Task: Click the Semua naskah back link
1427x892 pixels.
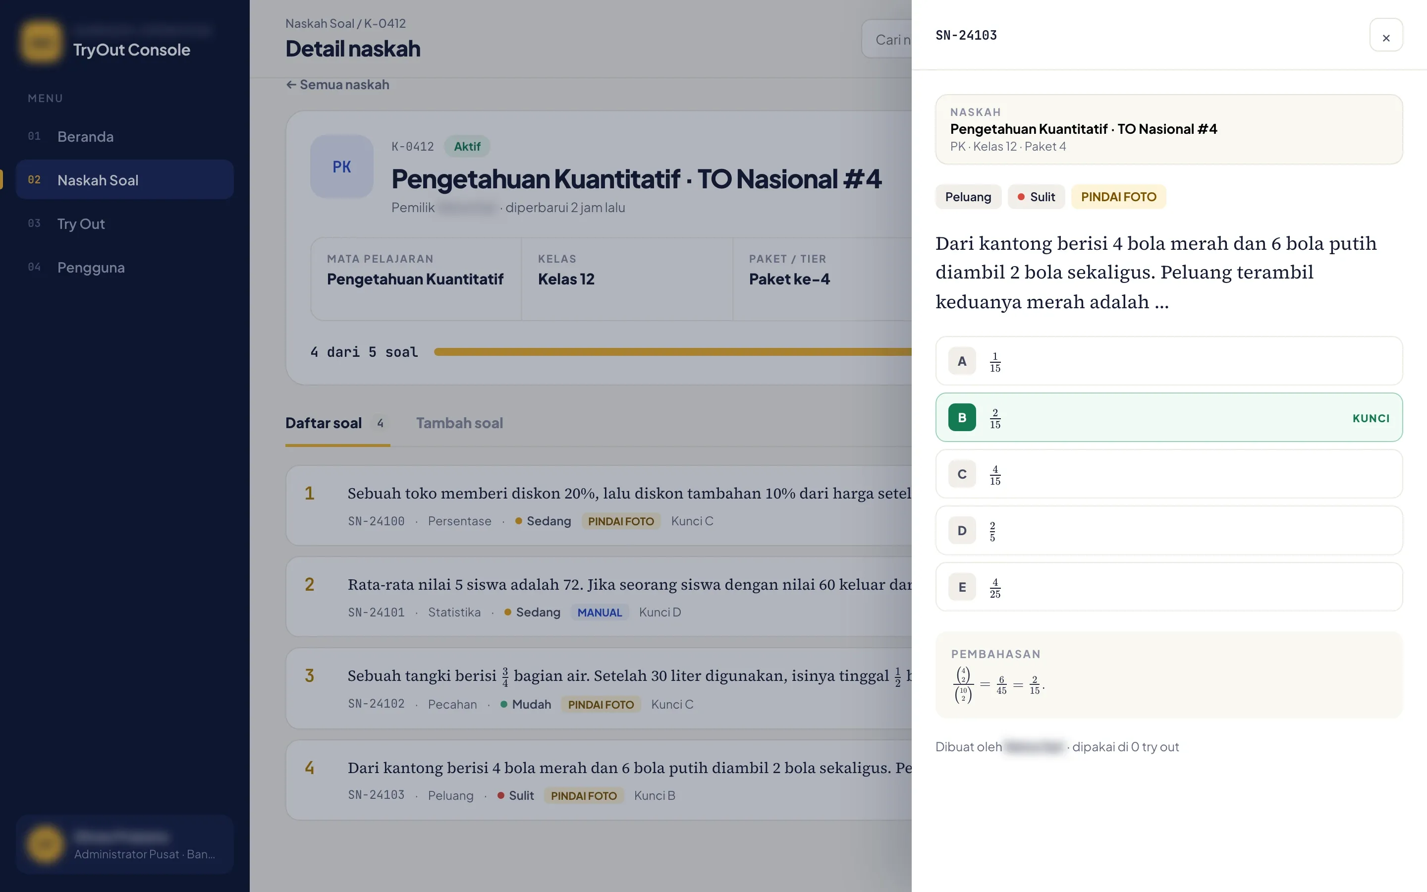Action: tap(337, 84)
